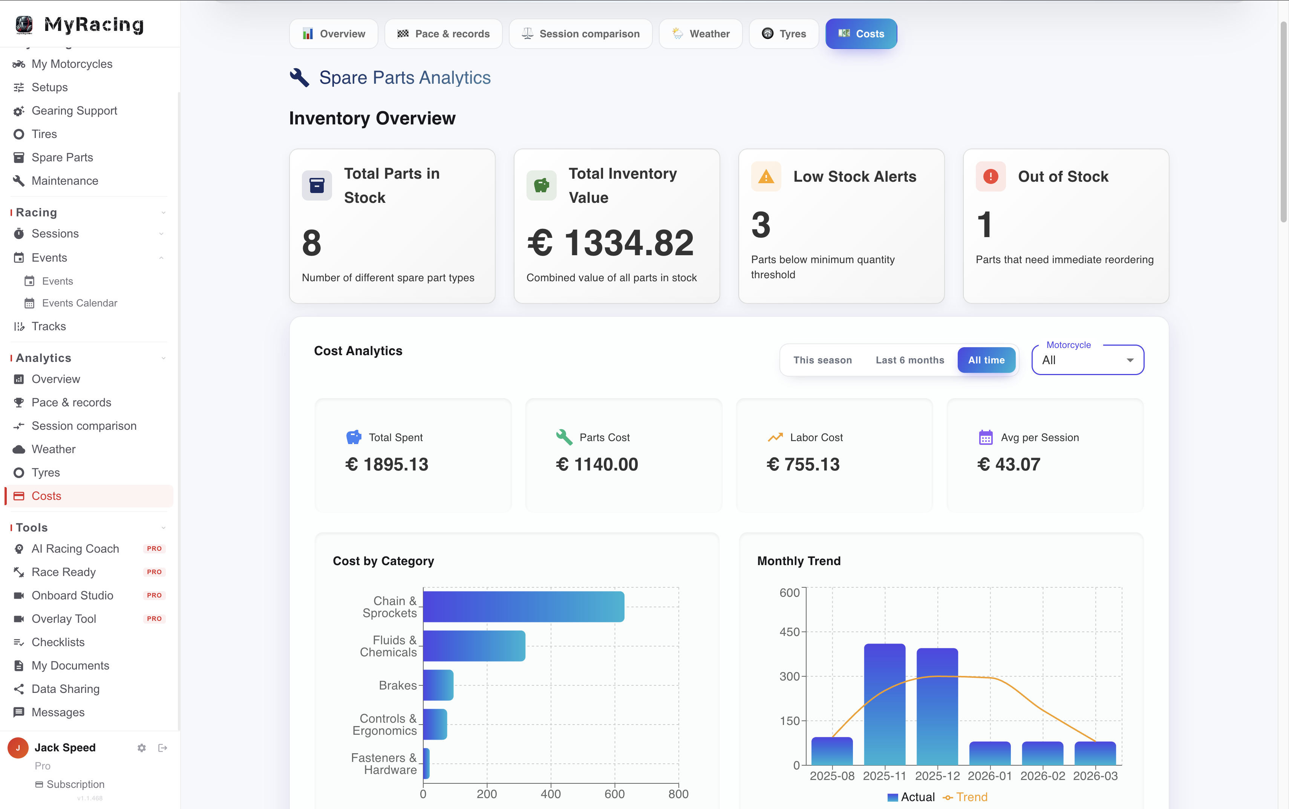Click the Trend legend entry in Monthly Trend
The image size is (1289, 809).
[965, 797]
